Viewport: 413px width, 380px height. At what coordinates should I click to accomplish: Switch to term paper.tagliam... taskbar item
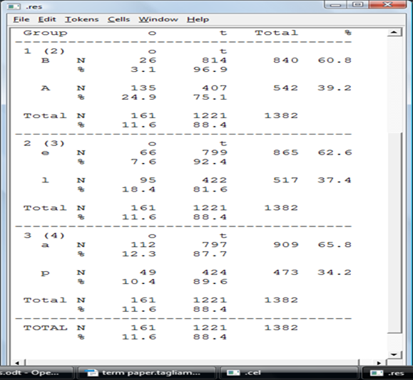[x=147, y=373]
